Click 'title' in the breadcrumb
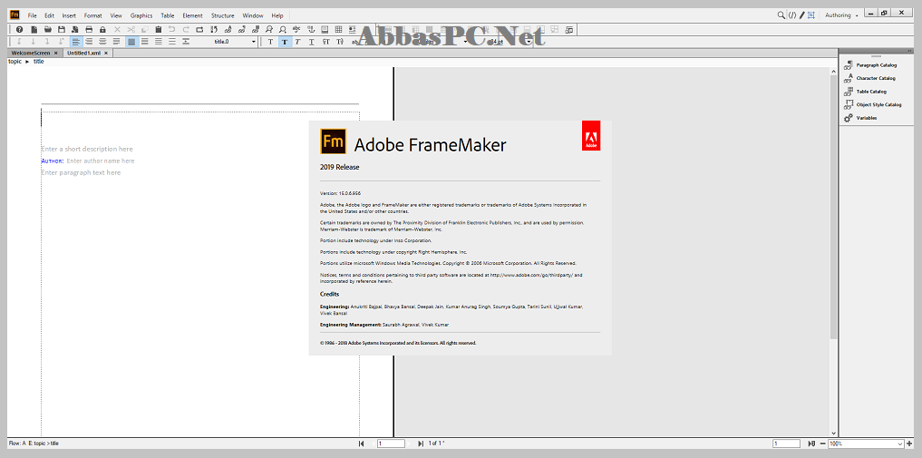 39,61
